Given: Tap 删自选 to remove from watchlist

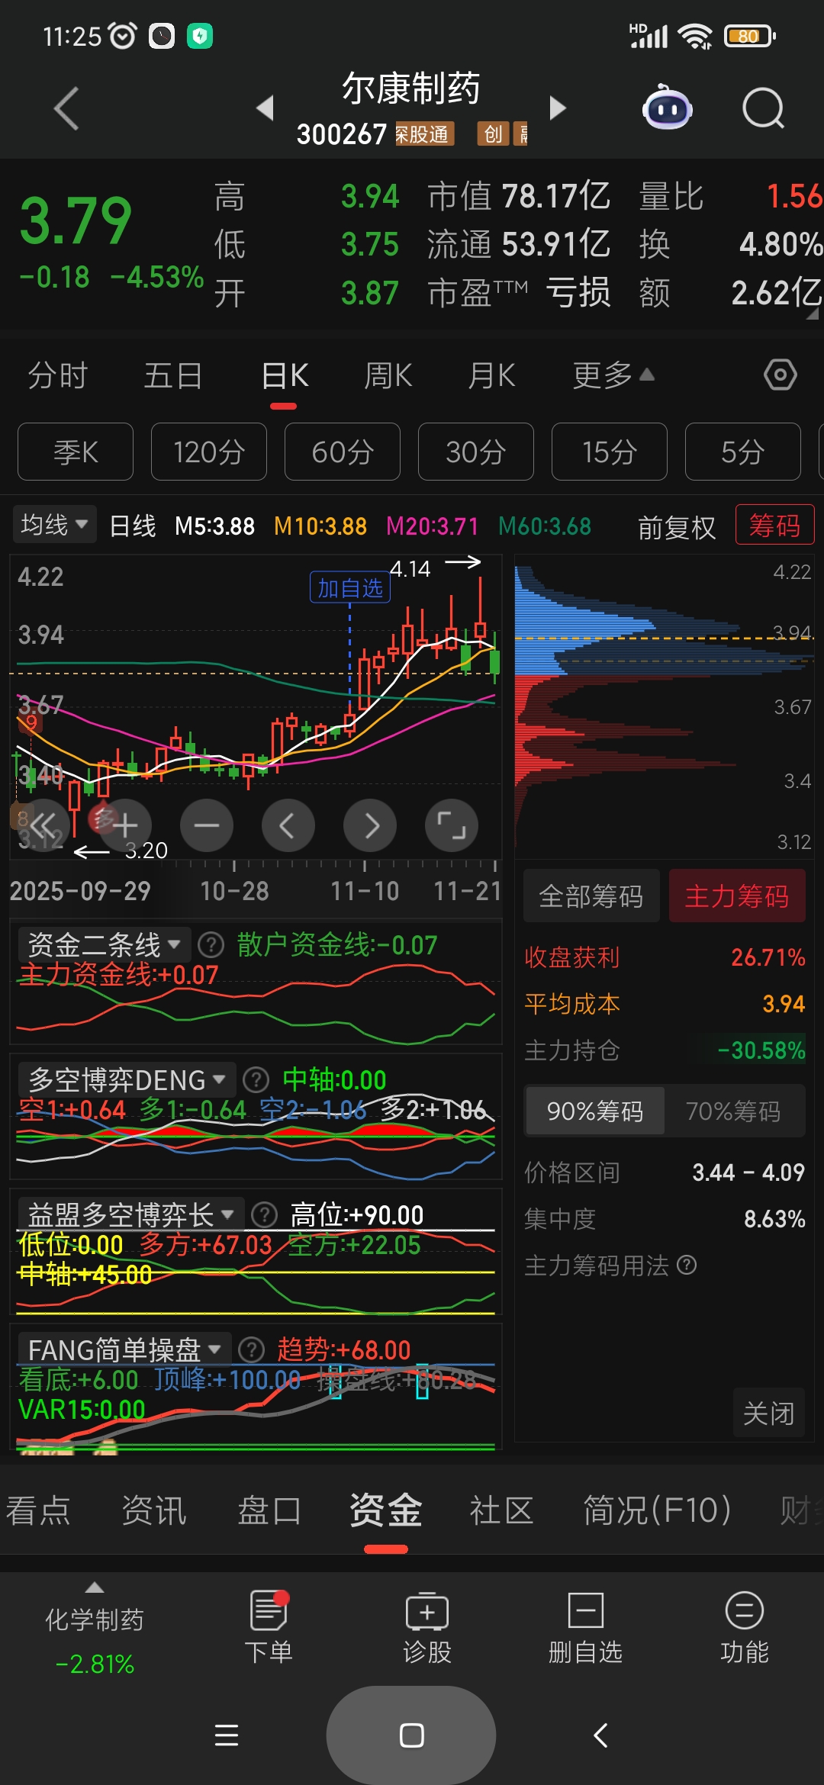Looking at the screenshot, I should coord(585,1627).
